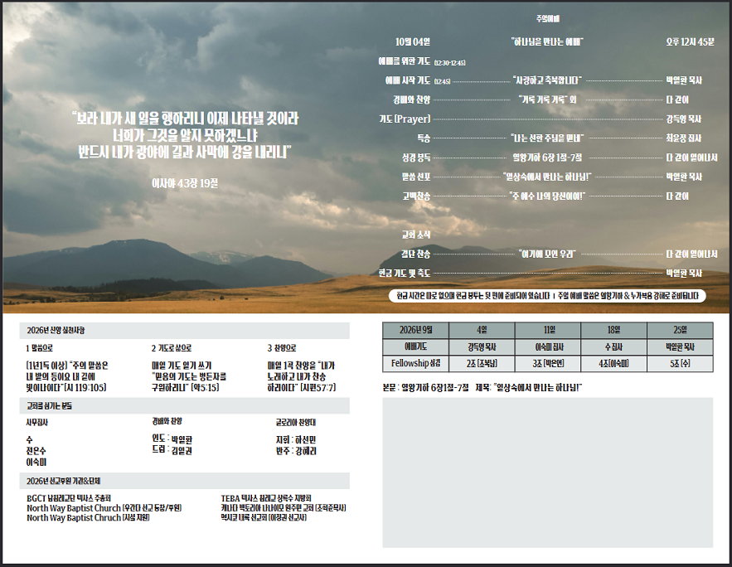Click the song title "사랑하고 축복합니다"
The image size is (732, 567).
coord(547,80)
